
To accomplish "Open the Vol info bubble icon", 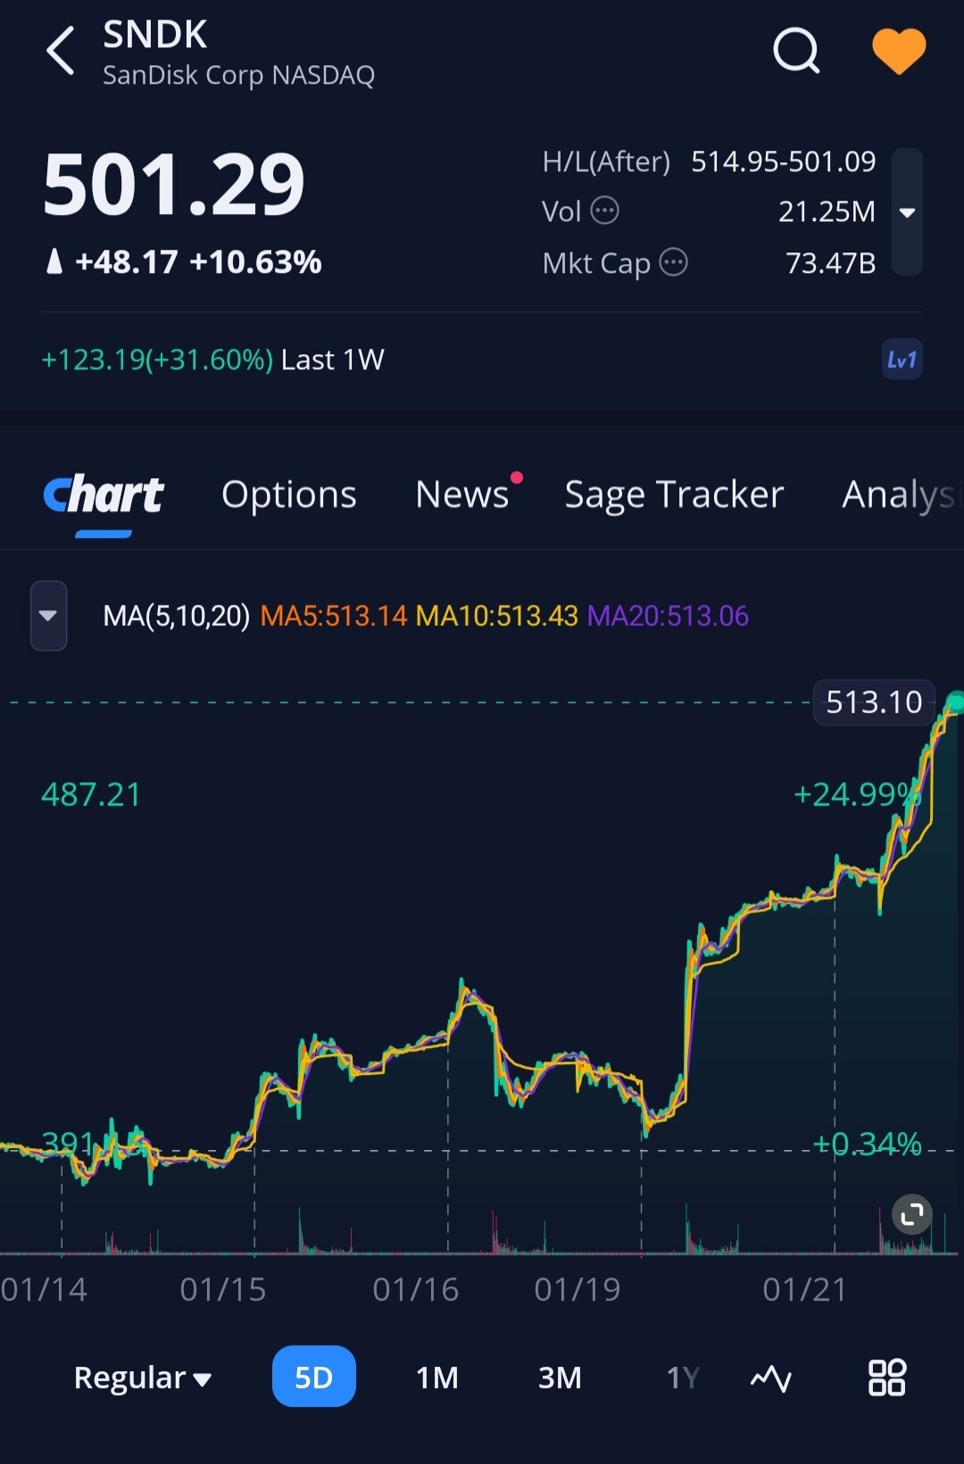I will coord(605,211).
